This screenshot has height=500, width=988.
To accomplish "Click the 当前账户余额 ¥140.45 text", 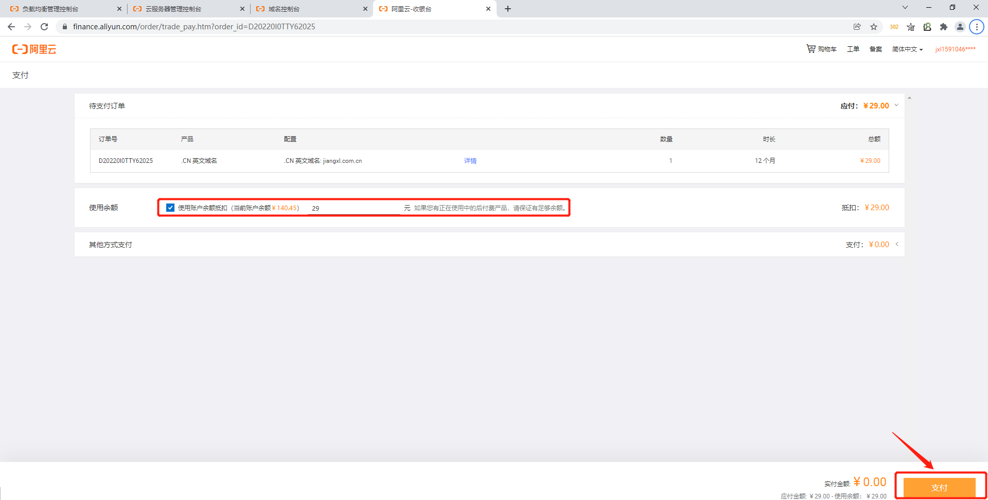I will pos(264,208).
